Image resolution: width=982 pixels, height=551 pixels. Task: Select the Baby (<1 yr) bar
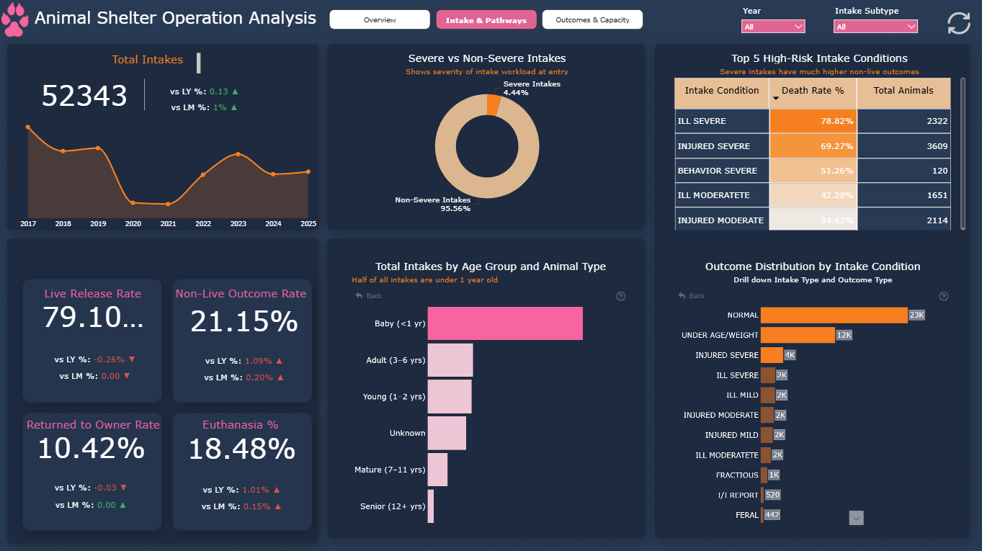click(x=505, y=323)
